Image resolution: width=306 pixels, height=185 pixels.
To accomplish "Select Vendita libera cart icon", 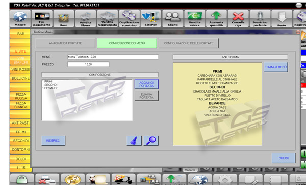I will (x=86, y=18).
